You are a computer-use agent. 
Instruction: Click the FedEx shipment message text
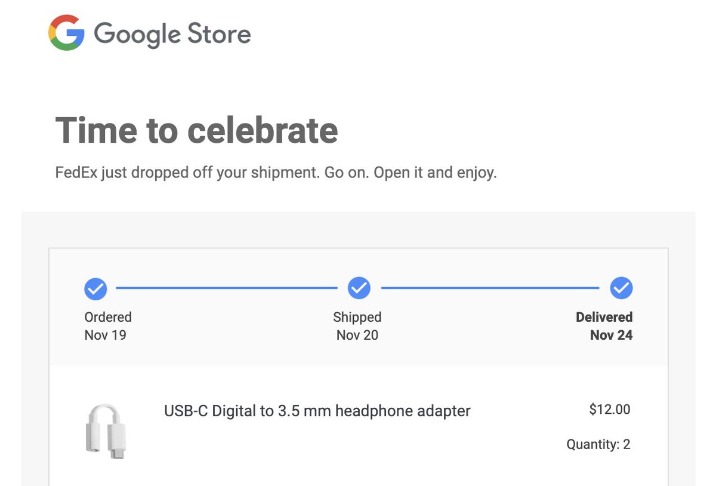(276, 173)
